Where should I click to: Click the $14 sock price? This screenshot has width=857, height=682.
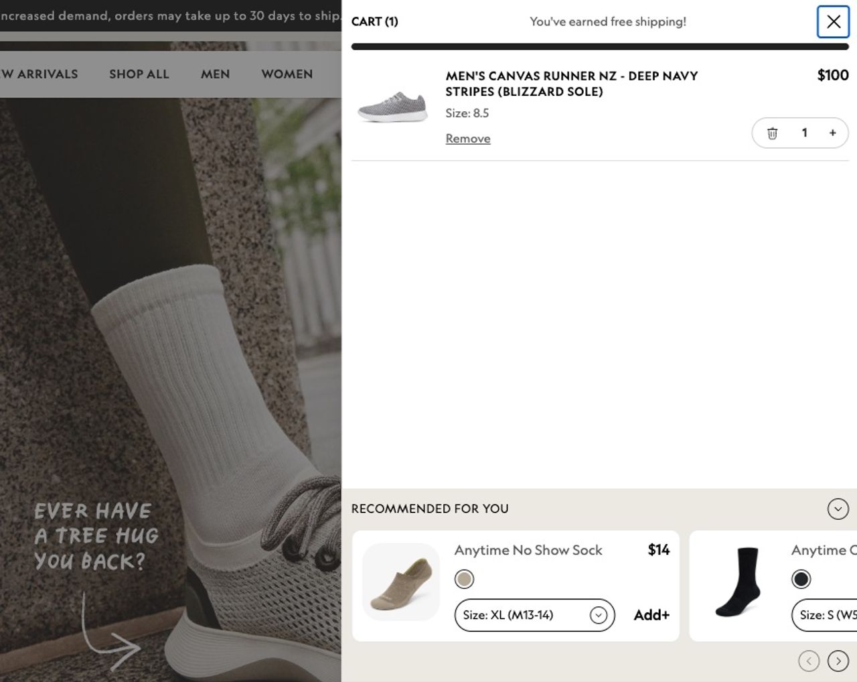tap(659, 550)
